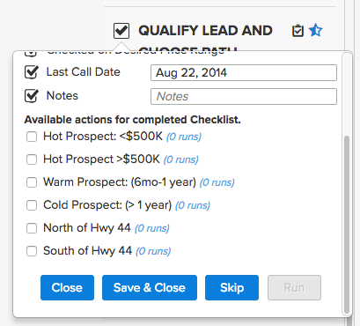
Task: Uncheck the Qualify Lead and Choose Path checkbox
Action: pyautogui.click(x=121, y=31)
